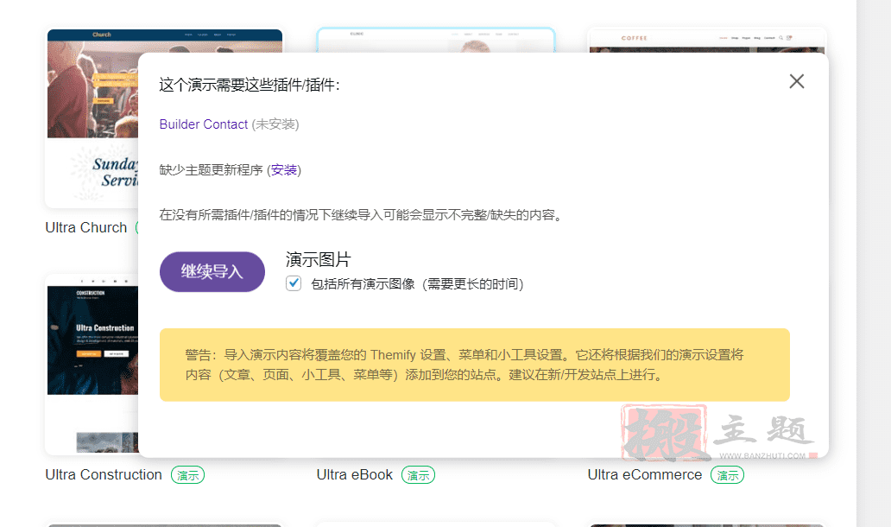Screen dimensions: 891x527
Task: Click the Ultra Church title text
Action: (86, 227)
